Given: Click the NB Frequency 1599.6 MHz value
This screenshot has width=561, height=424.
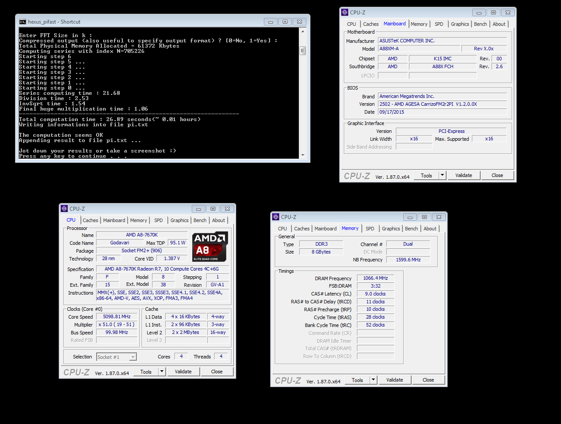Looking at the screenshot, I should pyautogui.click(x=408, y=260).
